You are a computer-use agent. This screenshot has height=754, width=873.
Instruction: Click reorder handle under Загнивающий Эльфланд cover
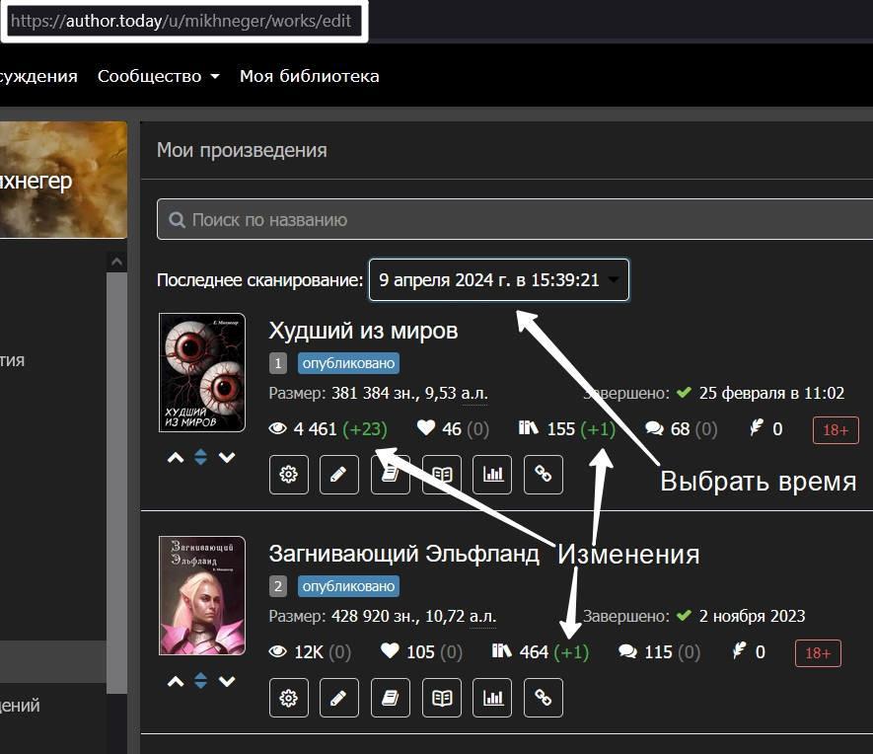click(x=201, y=681)
